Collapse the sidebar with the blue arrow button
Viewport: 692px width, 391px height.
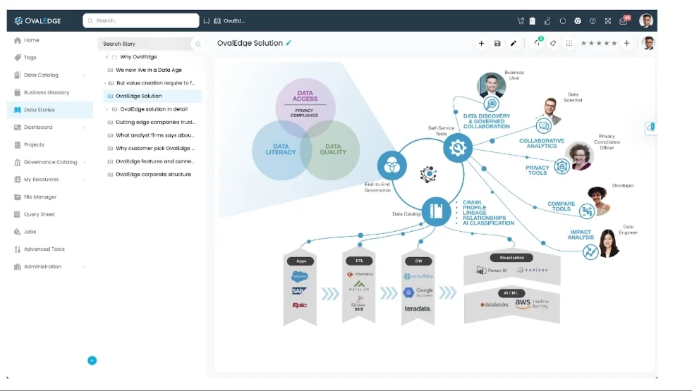coord(92,361)
